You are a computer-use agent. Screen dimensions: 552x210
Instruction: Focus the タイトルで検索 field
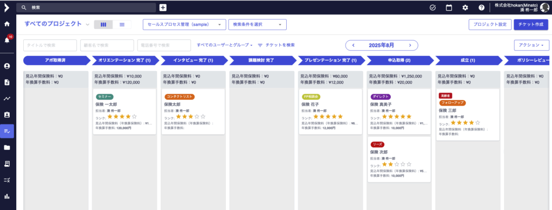point(50,45)
